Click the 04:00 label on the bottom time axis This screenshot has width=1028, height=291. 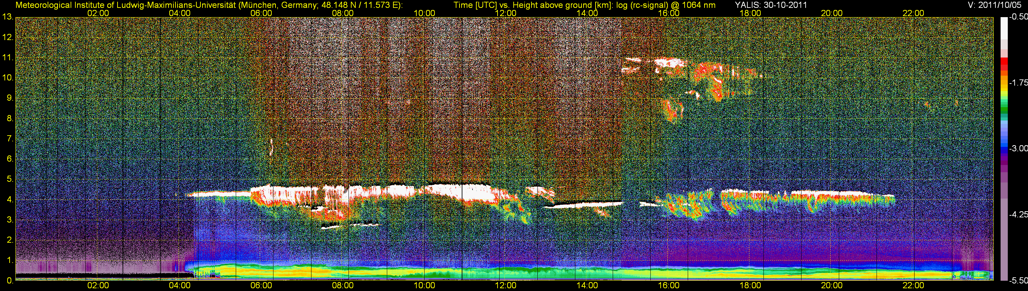tap(180, 286)
